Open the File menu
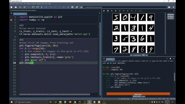 [x=11, y=4]
